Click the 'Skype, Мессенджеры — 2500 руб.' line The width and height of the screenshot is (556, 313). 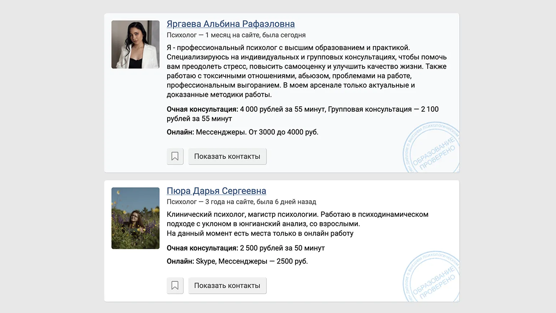point(252,261)
